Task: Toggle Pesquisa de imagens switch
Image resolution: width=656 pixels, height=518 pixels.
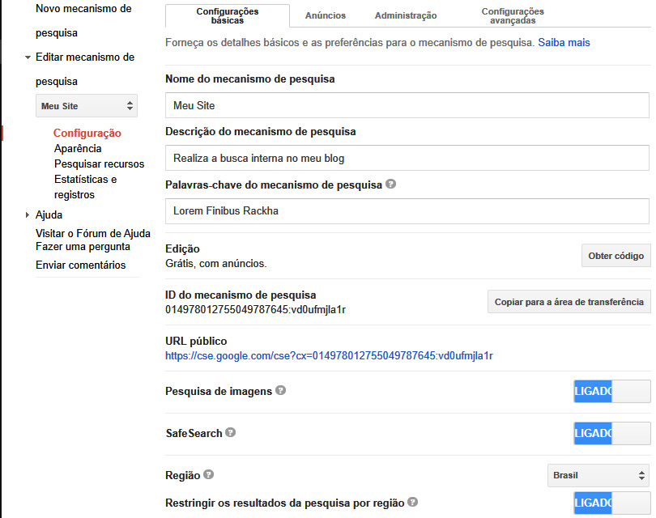Action: (612, 391)
